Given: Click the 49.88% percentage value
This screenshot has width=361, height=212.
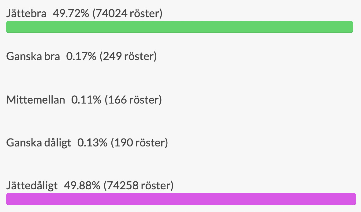Looking at the screenshot, I should coord(82,186).
